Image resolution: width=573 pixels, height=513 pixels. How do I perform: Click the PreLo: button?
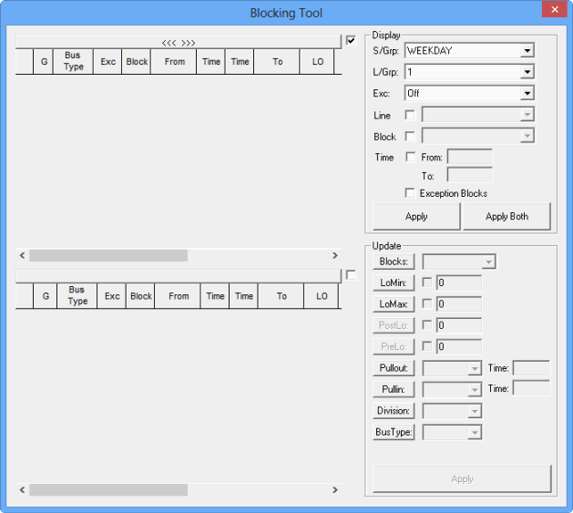[394, 346]
